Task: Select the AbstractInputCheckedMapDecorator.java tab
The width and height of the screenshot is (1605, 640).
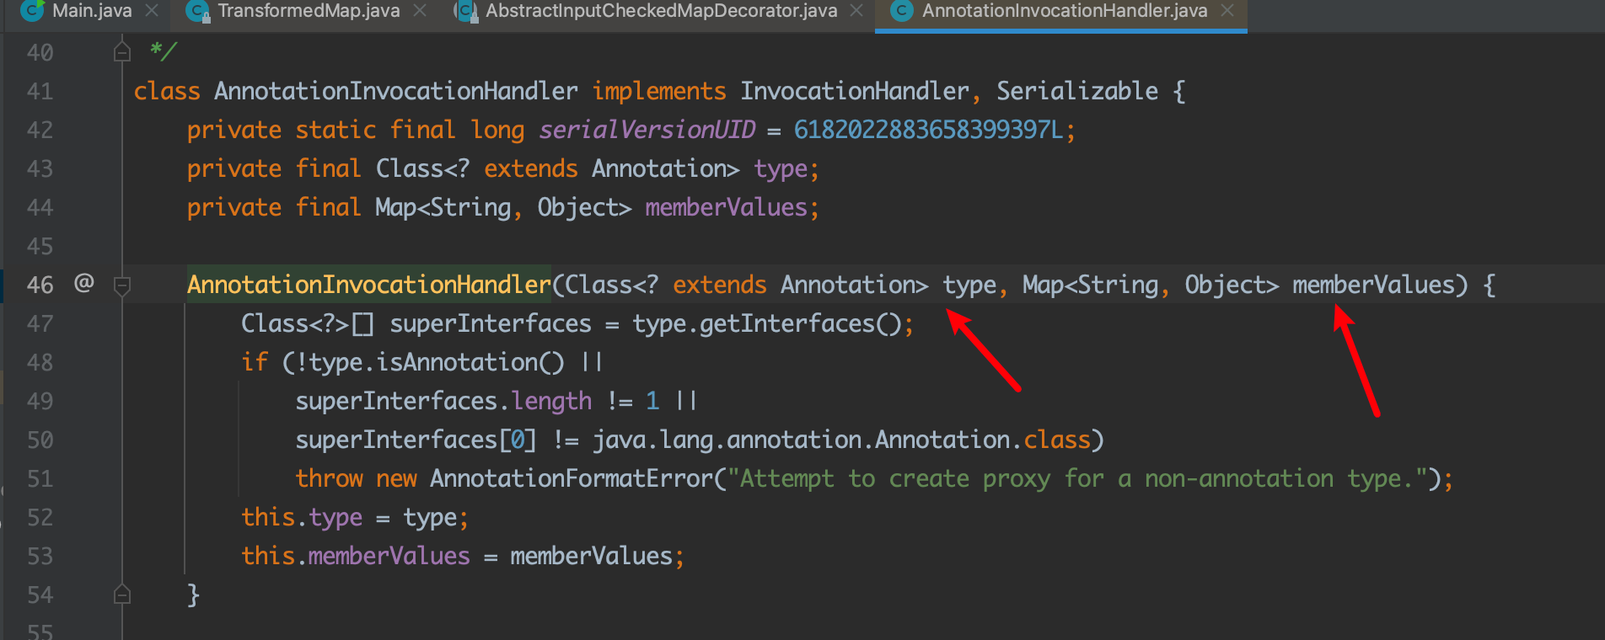Action: click(x=661, y=11)
